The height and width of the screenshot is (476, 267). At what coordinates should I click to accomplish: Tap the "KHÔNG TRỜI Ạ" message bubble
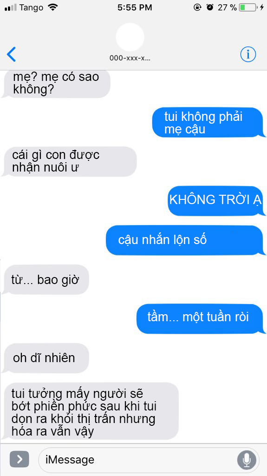[x=216, y=201]
